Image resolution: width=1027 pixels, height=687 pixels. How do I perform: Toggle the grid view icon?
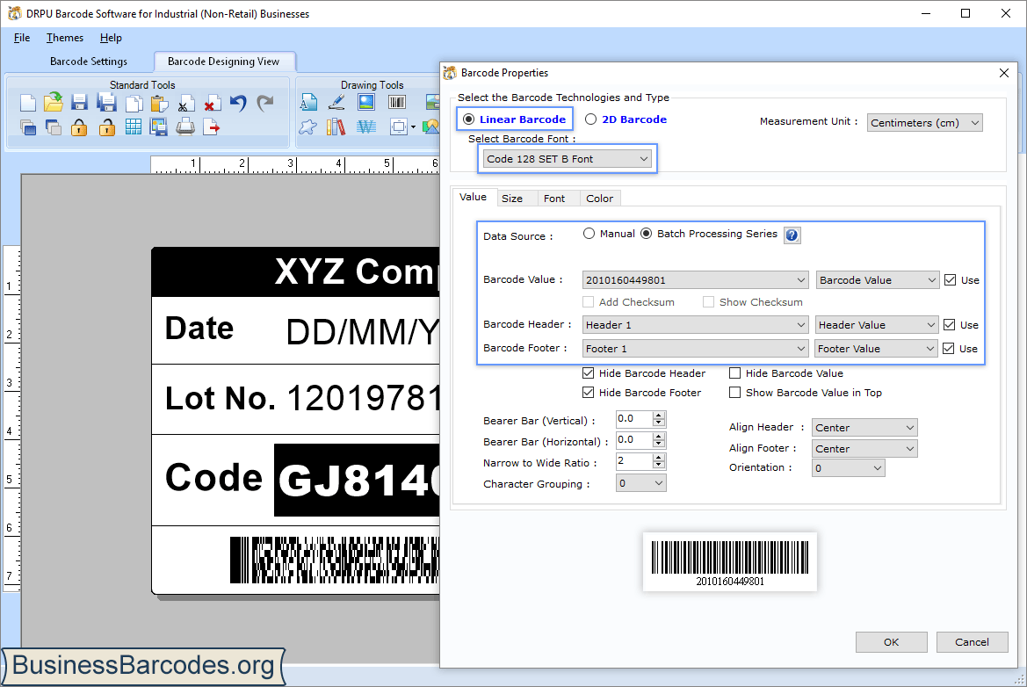133,127
